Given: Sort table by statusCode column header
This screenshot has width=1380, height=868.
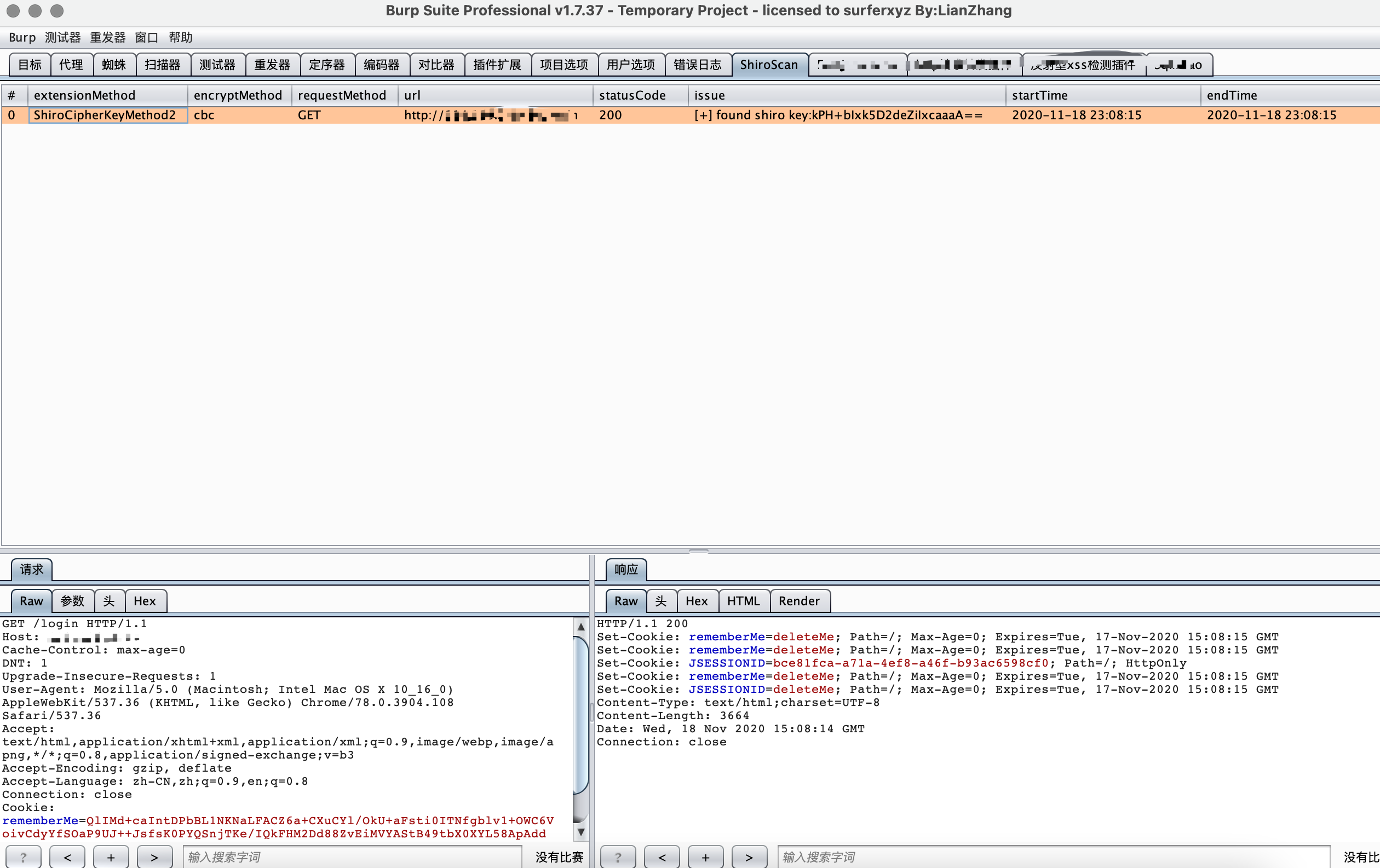Looking at the screenshot, I should pyautogui.click(x=632, y=95).
